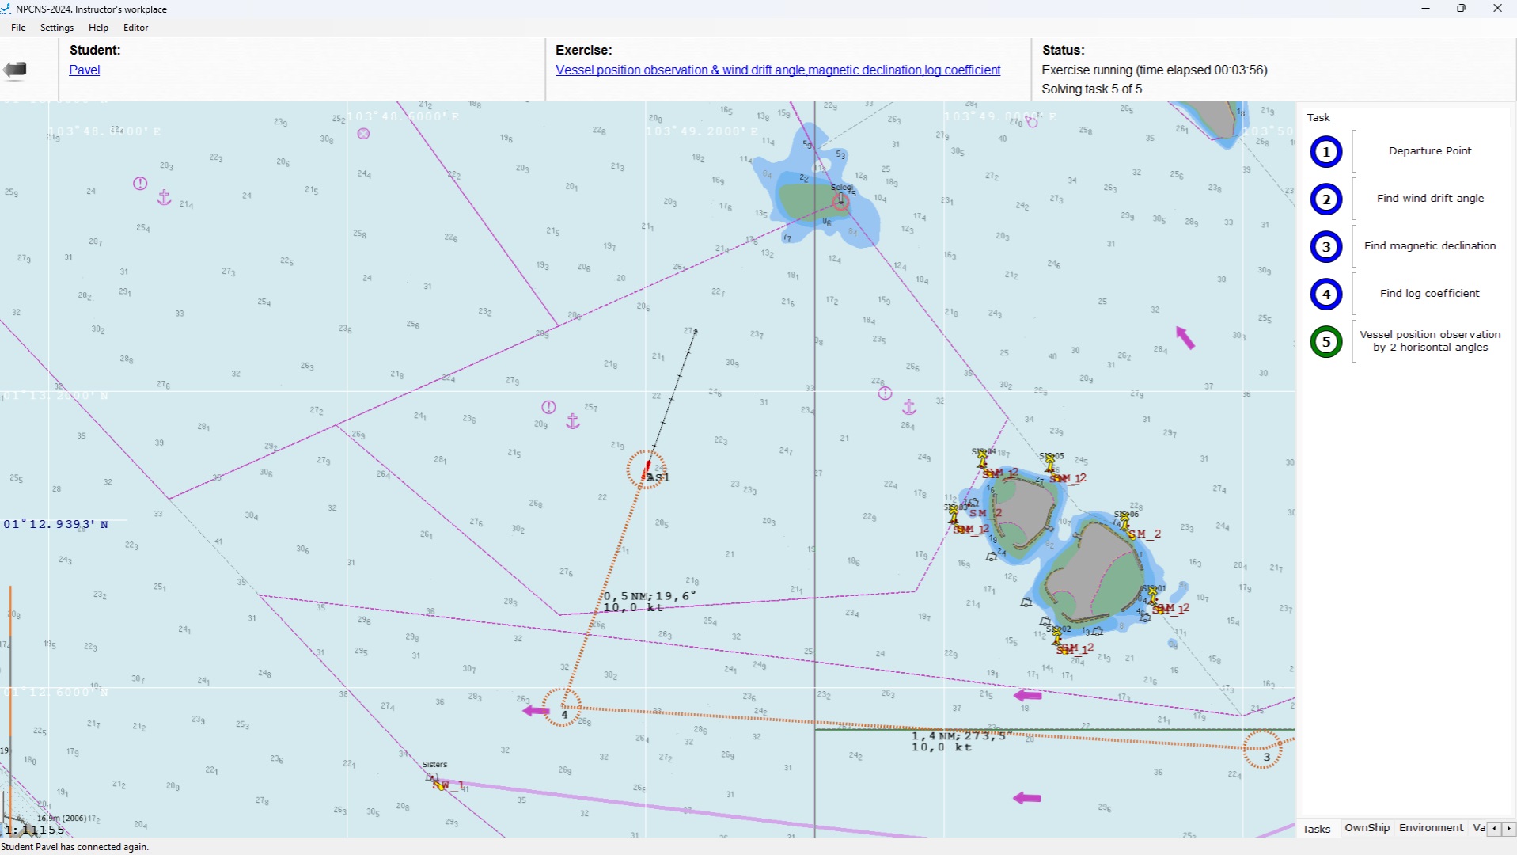Image resolution: width=1517 pixels, height=855 pixels.
Task: Select task 1 Departure Point circle
Action: pos(1326,152)
